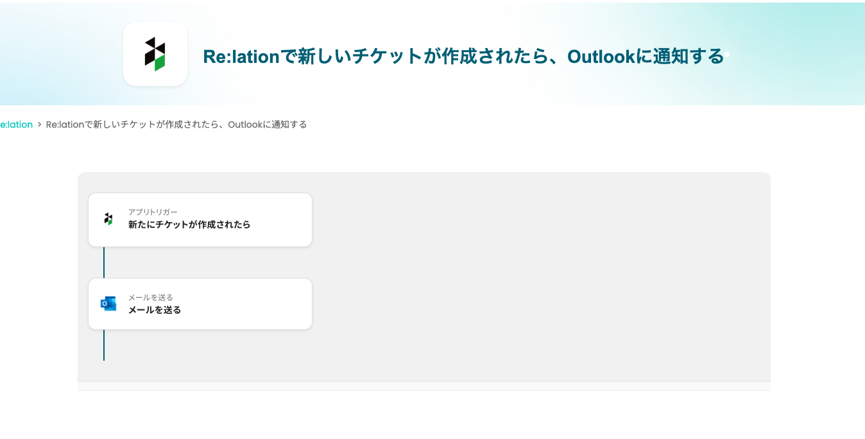Click connector line between trigger and mail cards
865x439 pixels.
pos(104,262)
